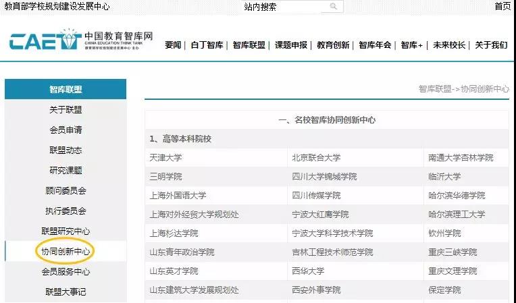Click the 临沂大学 table cell

466,177
